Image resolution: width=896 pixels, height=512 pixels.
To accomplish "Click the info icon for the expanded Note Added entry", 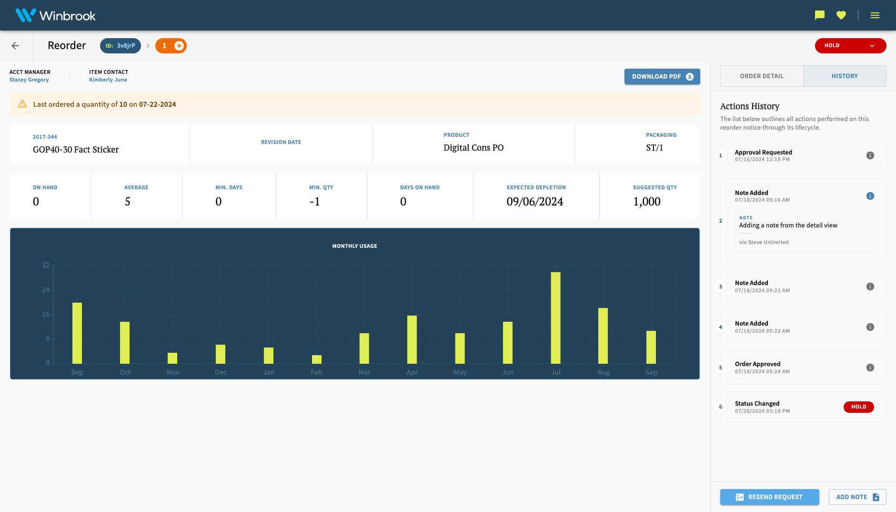I will [870, 195].
